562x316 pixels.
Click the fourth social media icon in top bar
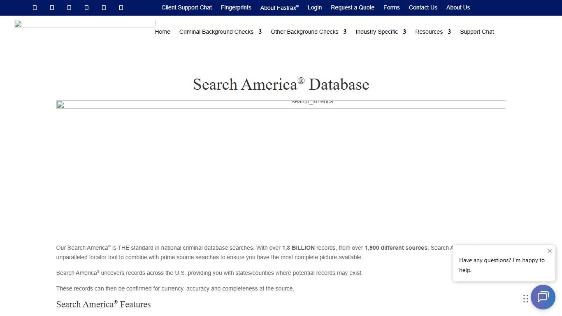86,7
